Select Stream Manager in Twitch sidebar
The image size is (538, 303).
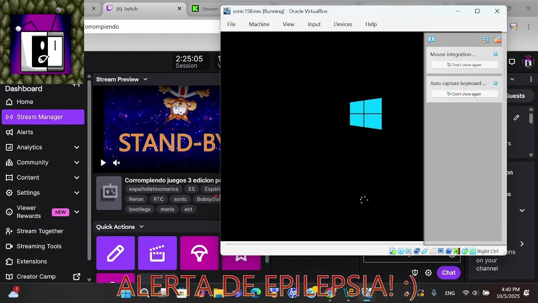tap(43, 117)
